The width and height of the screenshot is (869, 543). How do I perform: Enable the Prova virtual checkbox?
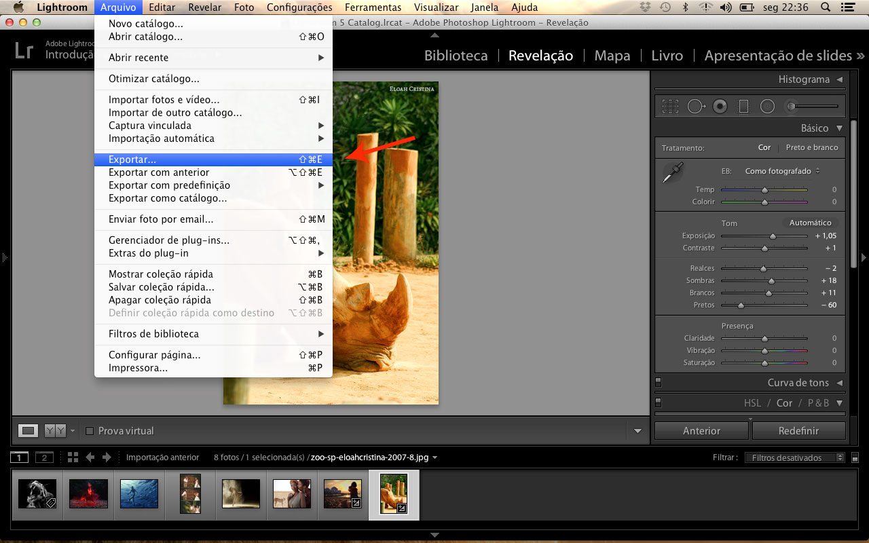click(x=90, y=431)
